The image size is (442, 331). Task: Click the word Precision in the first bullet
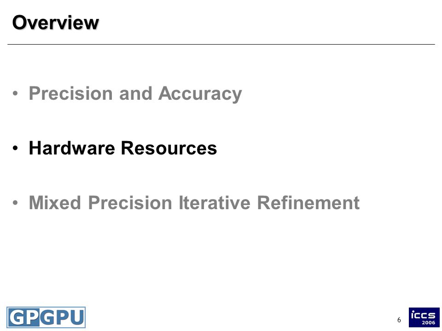(71, 93)
